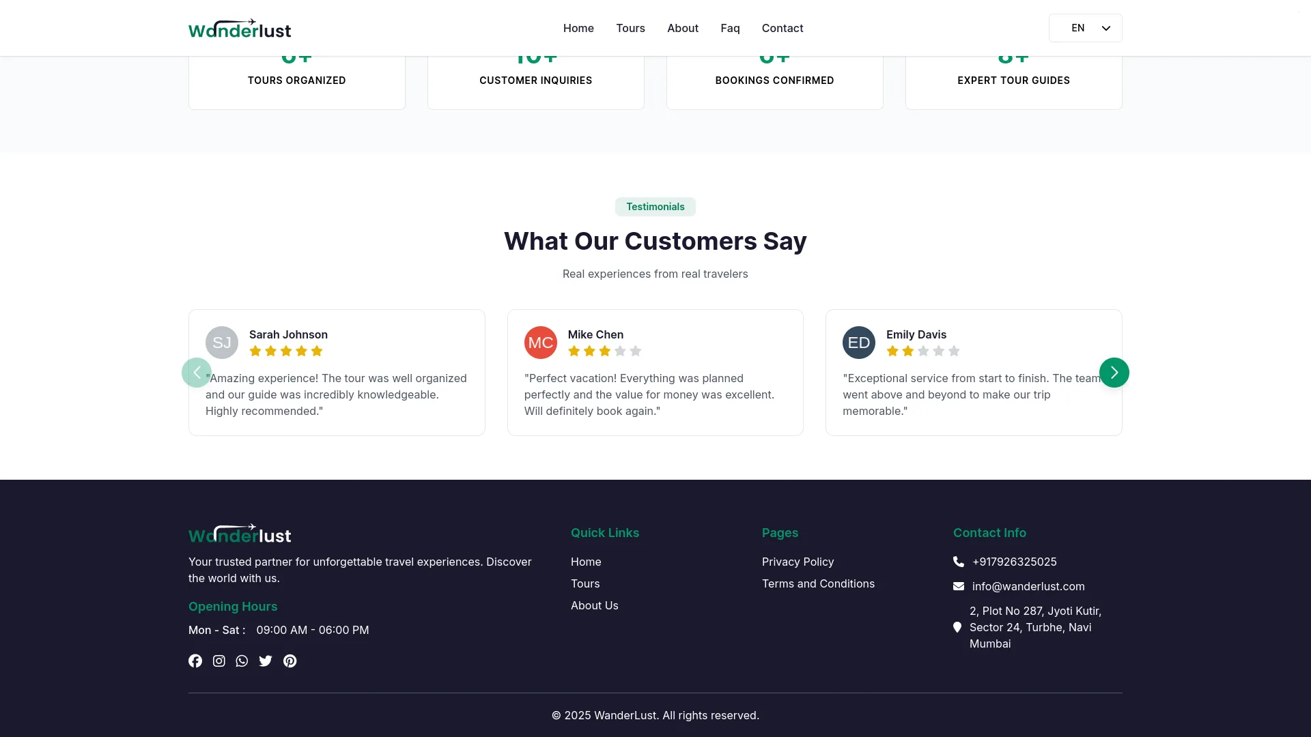Open About in top navigation
1311x737 pixels.
coord(683,28)
